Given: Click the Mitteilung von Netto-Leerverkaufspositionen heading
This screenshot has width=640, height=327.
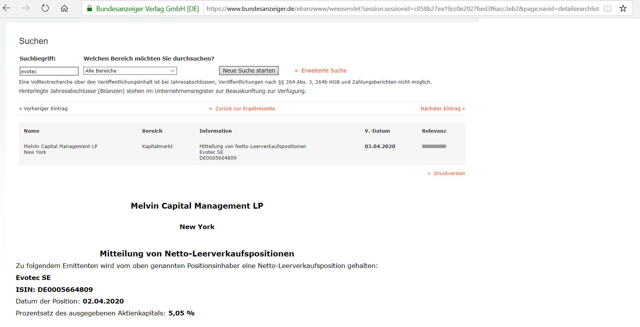Looking at the screenshot, I should tap(197, 254).
